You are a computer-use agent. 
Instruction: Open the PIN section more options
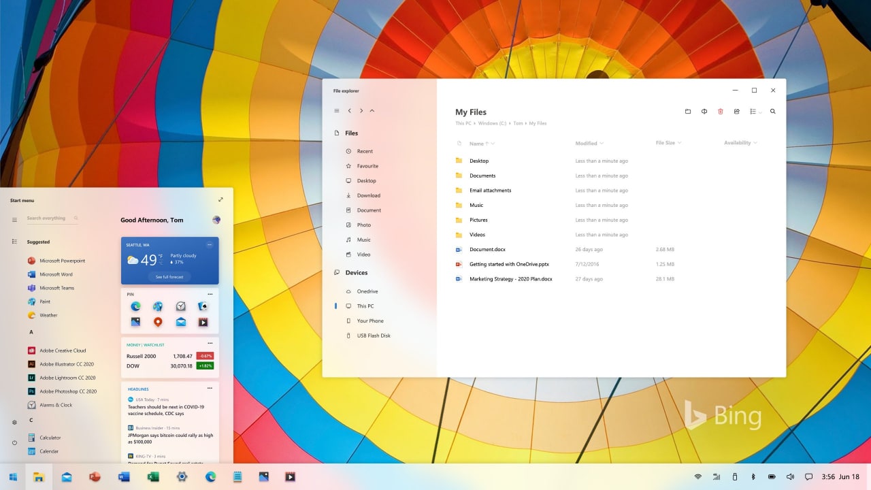(210, 294)
